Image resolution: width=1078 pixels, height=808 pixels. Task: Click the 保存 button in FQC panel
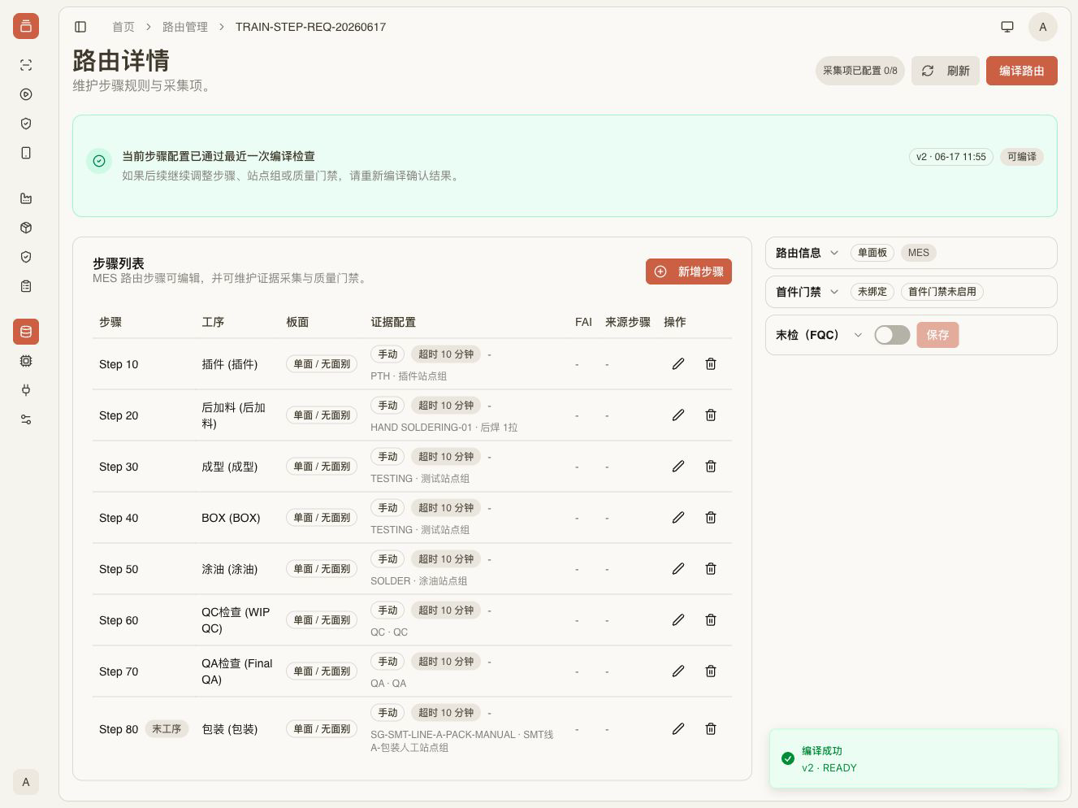937,335
